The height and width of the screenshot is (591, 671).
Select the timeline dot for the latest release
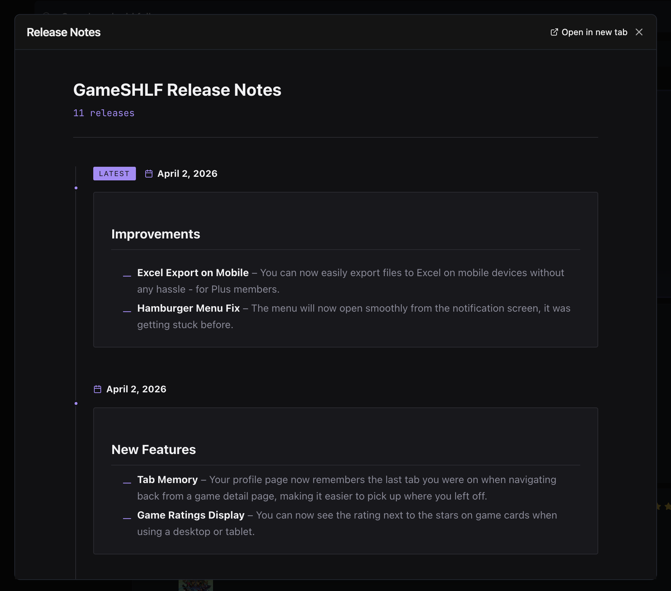[x=76, y=188]
